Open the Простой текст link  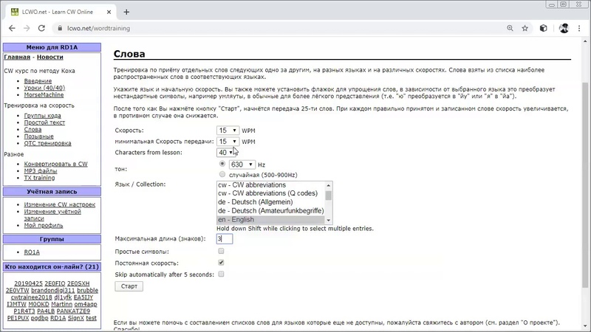coord(44,122)
